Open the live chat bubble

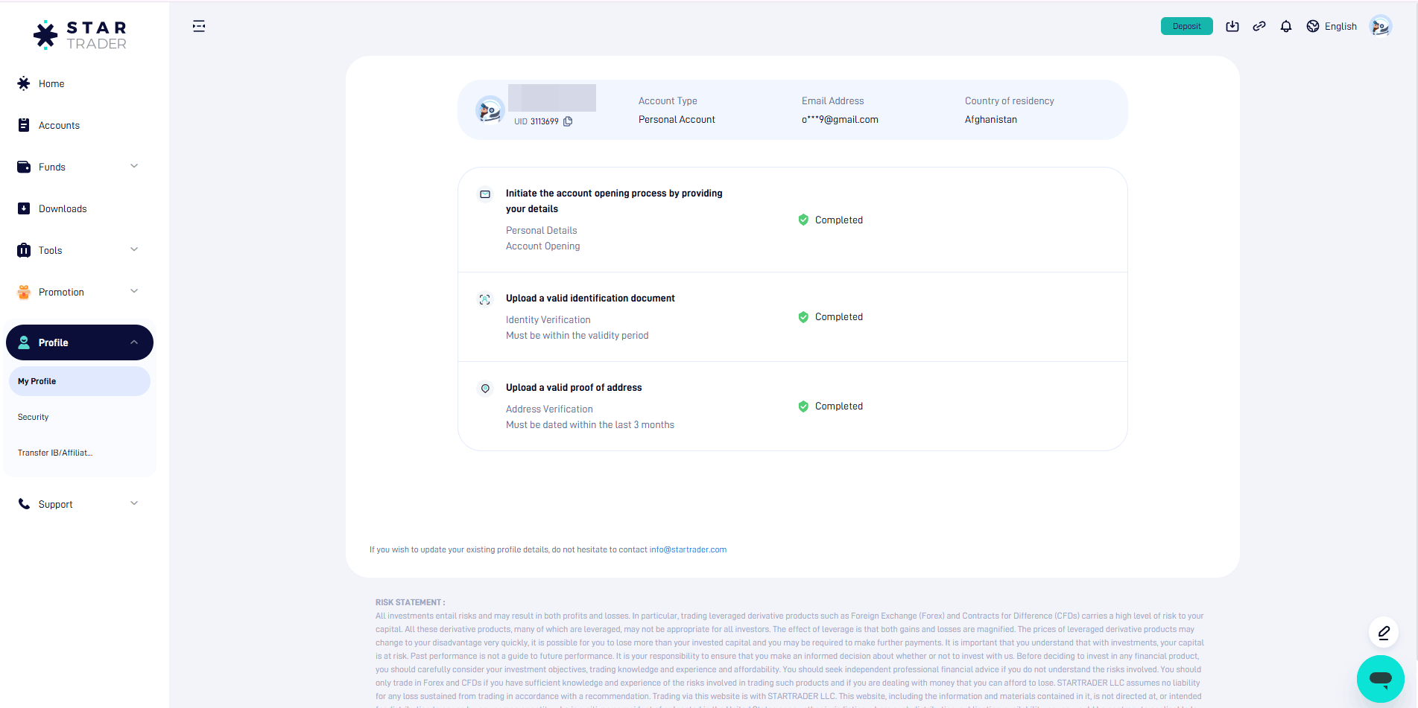coord(1380,678)
